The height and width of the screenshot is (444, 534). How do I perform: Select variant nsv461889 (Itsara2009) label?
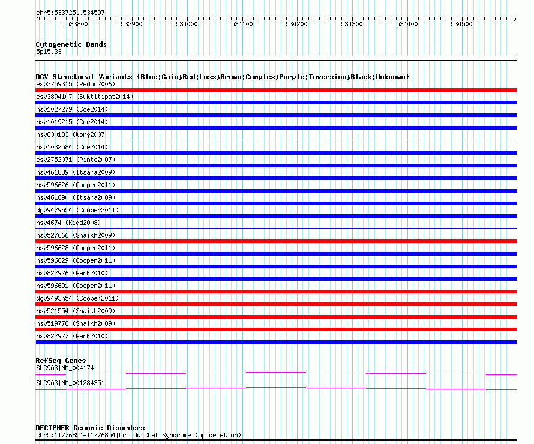[76, 172]
